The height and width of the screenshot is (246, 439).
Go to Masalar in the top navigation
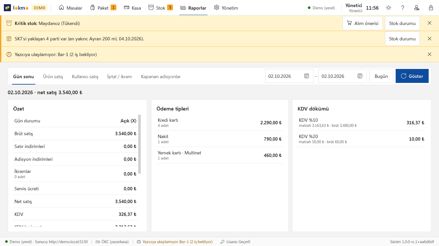(70, 8)
